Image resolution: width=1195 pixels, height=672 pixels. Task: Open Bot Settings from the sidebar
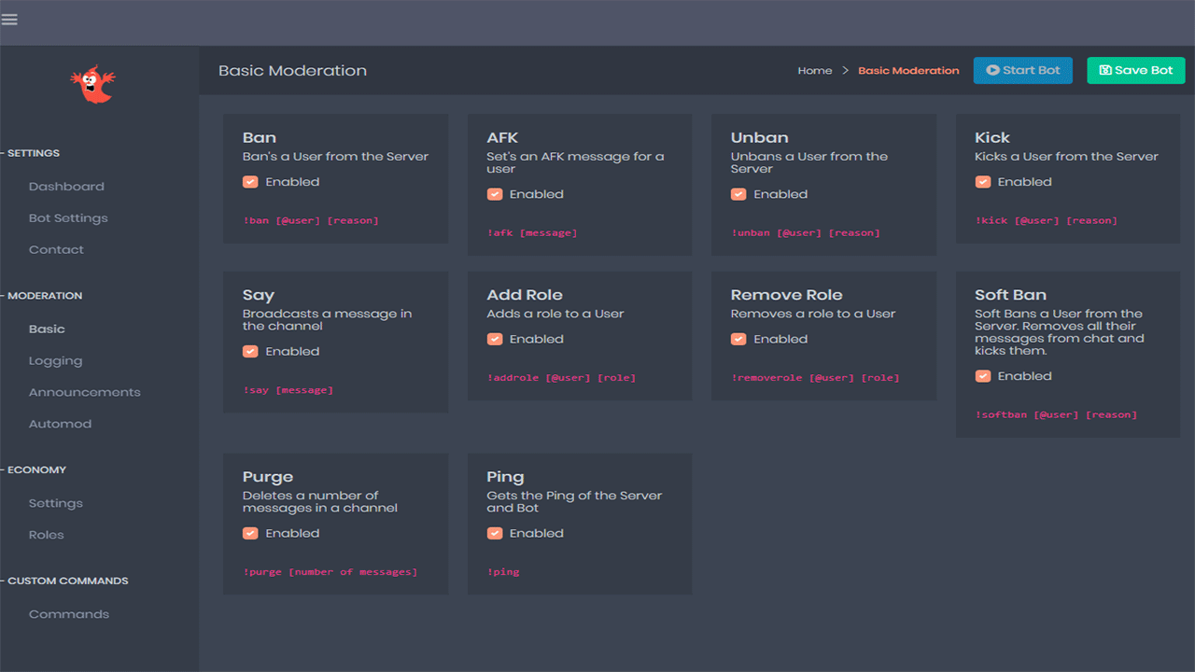coord(66,217)
